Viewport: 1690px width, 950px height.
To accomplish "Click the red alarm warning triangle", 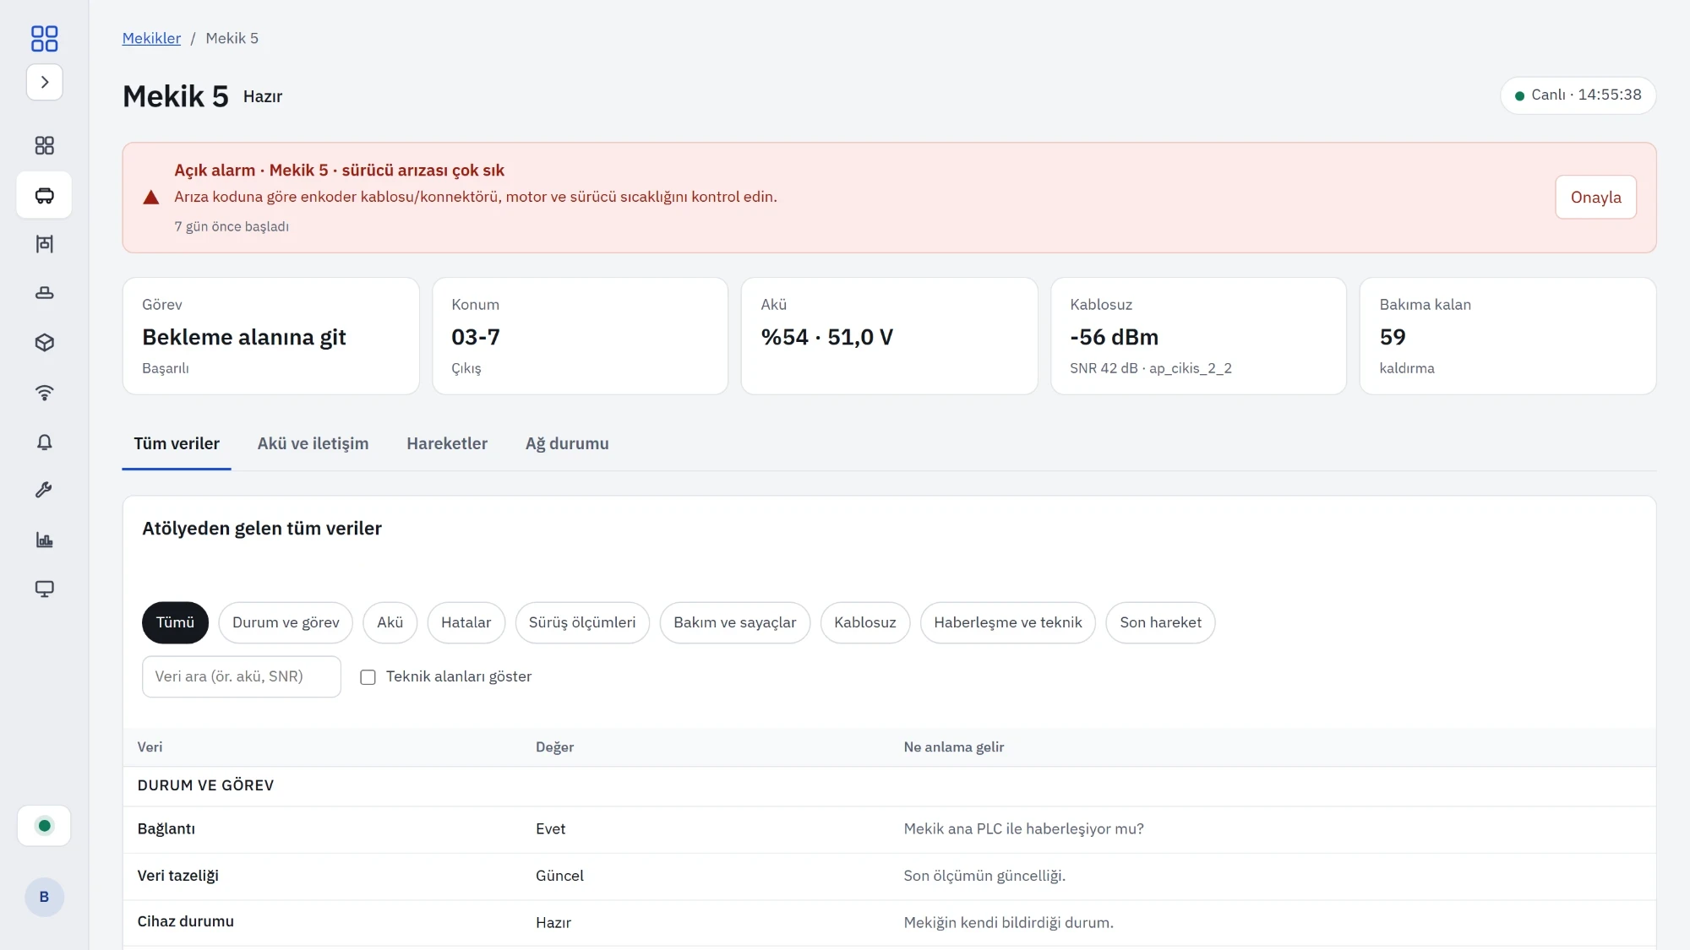I will [151, 198].
